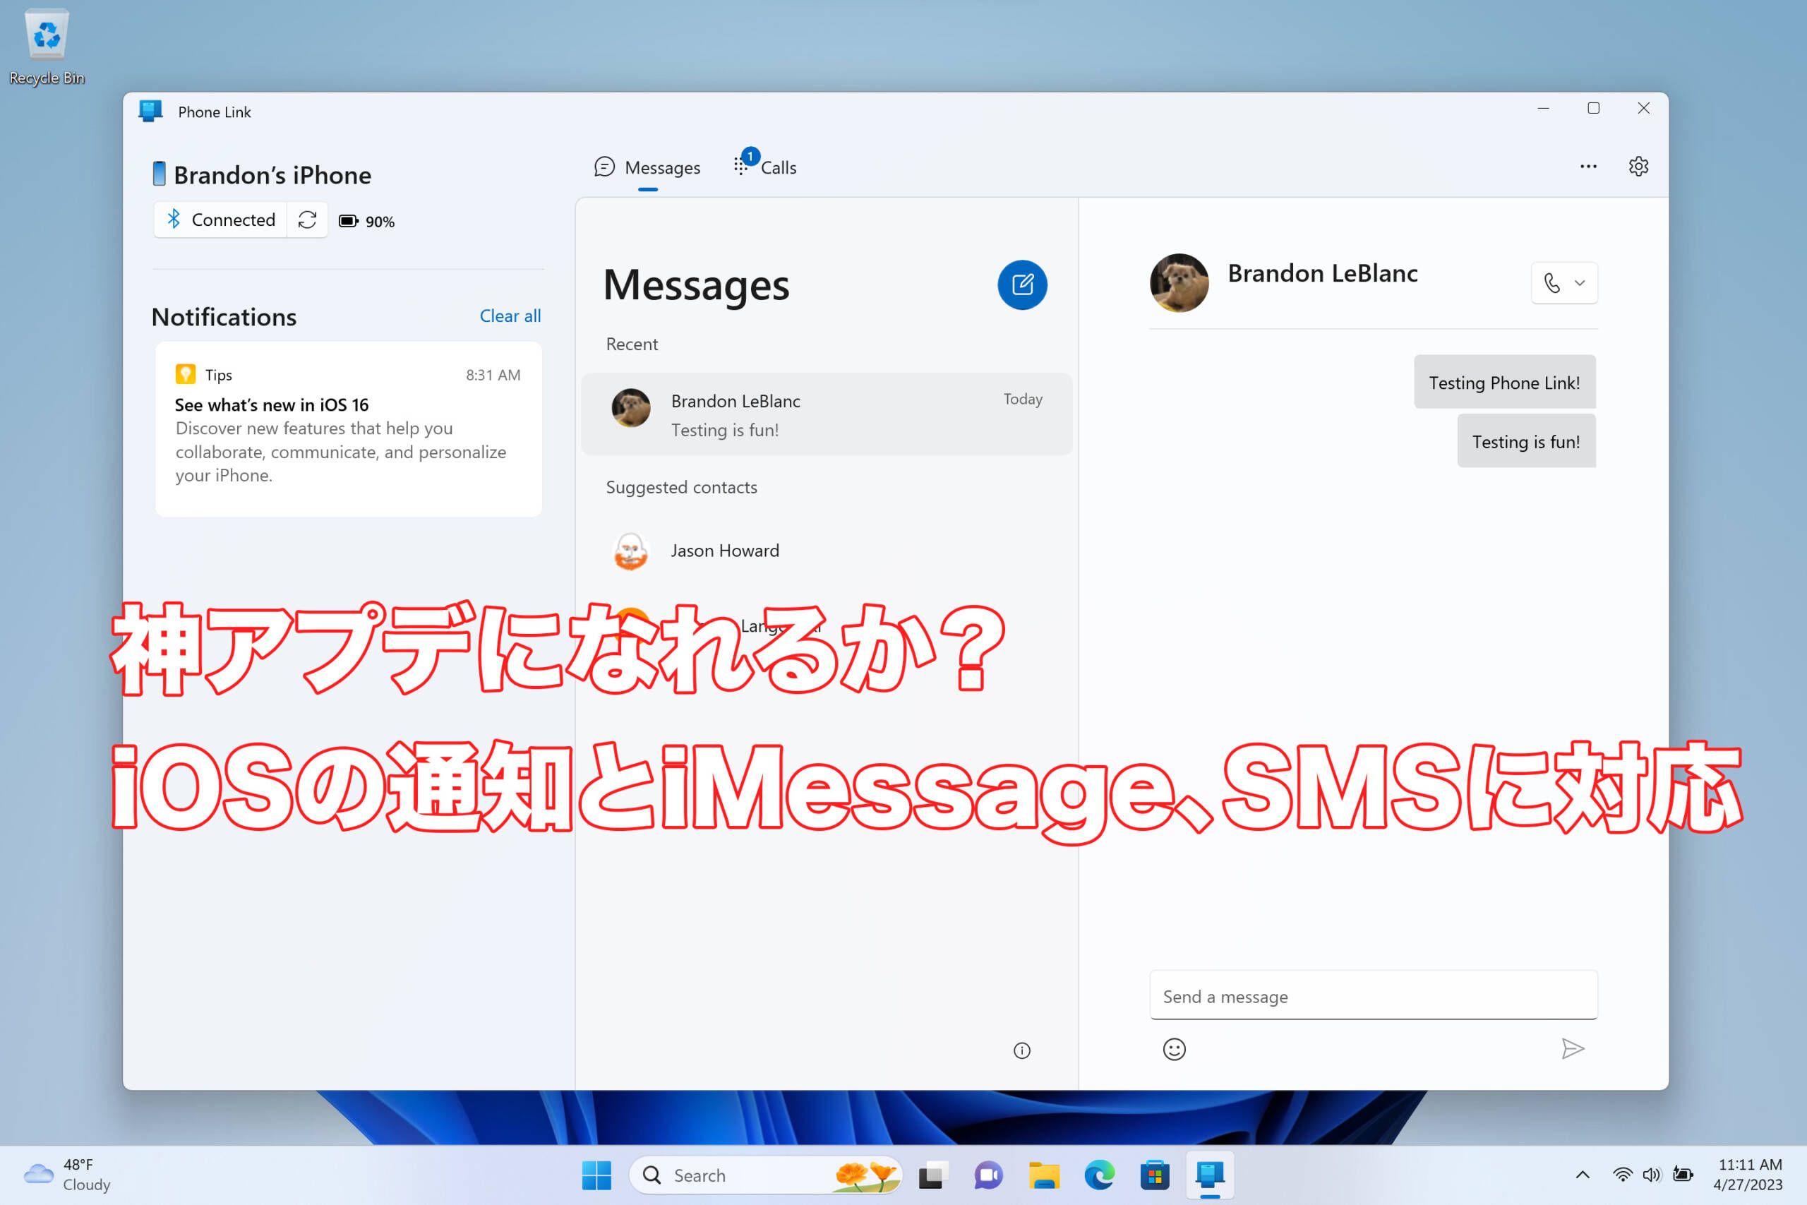
Task: Click the yellow Tips app icon
Action: [185, 374]
